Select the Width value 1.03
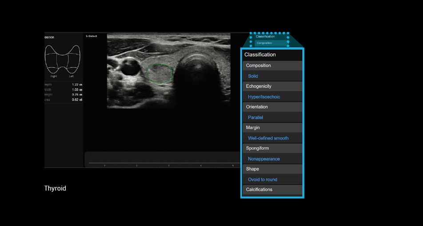The width and height of the screenshot is (423, 226). (x=77, y=90)
